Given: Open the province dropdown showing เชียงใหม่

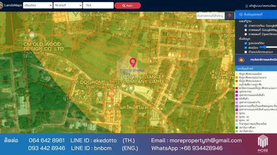Looking at the screenshot, I should (x=38, y=5).
